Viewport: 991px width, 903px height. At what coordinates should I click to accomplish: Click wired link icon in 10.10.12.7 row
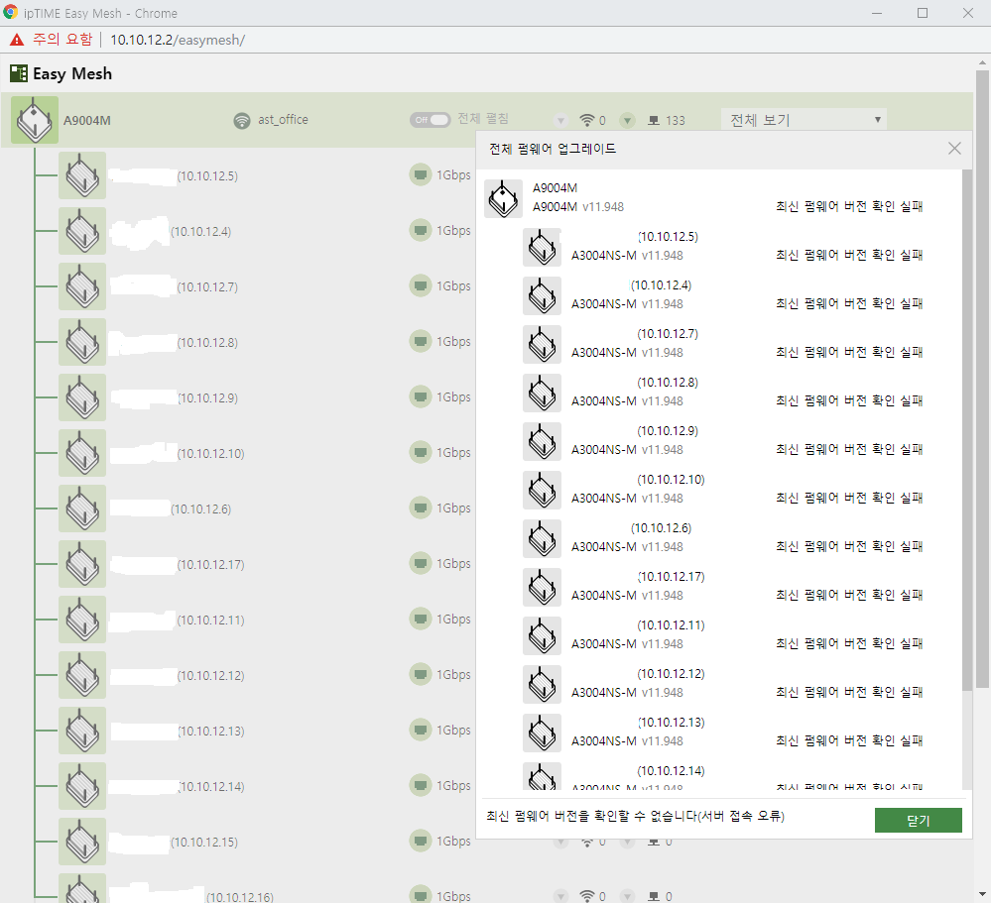(421, 286)
